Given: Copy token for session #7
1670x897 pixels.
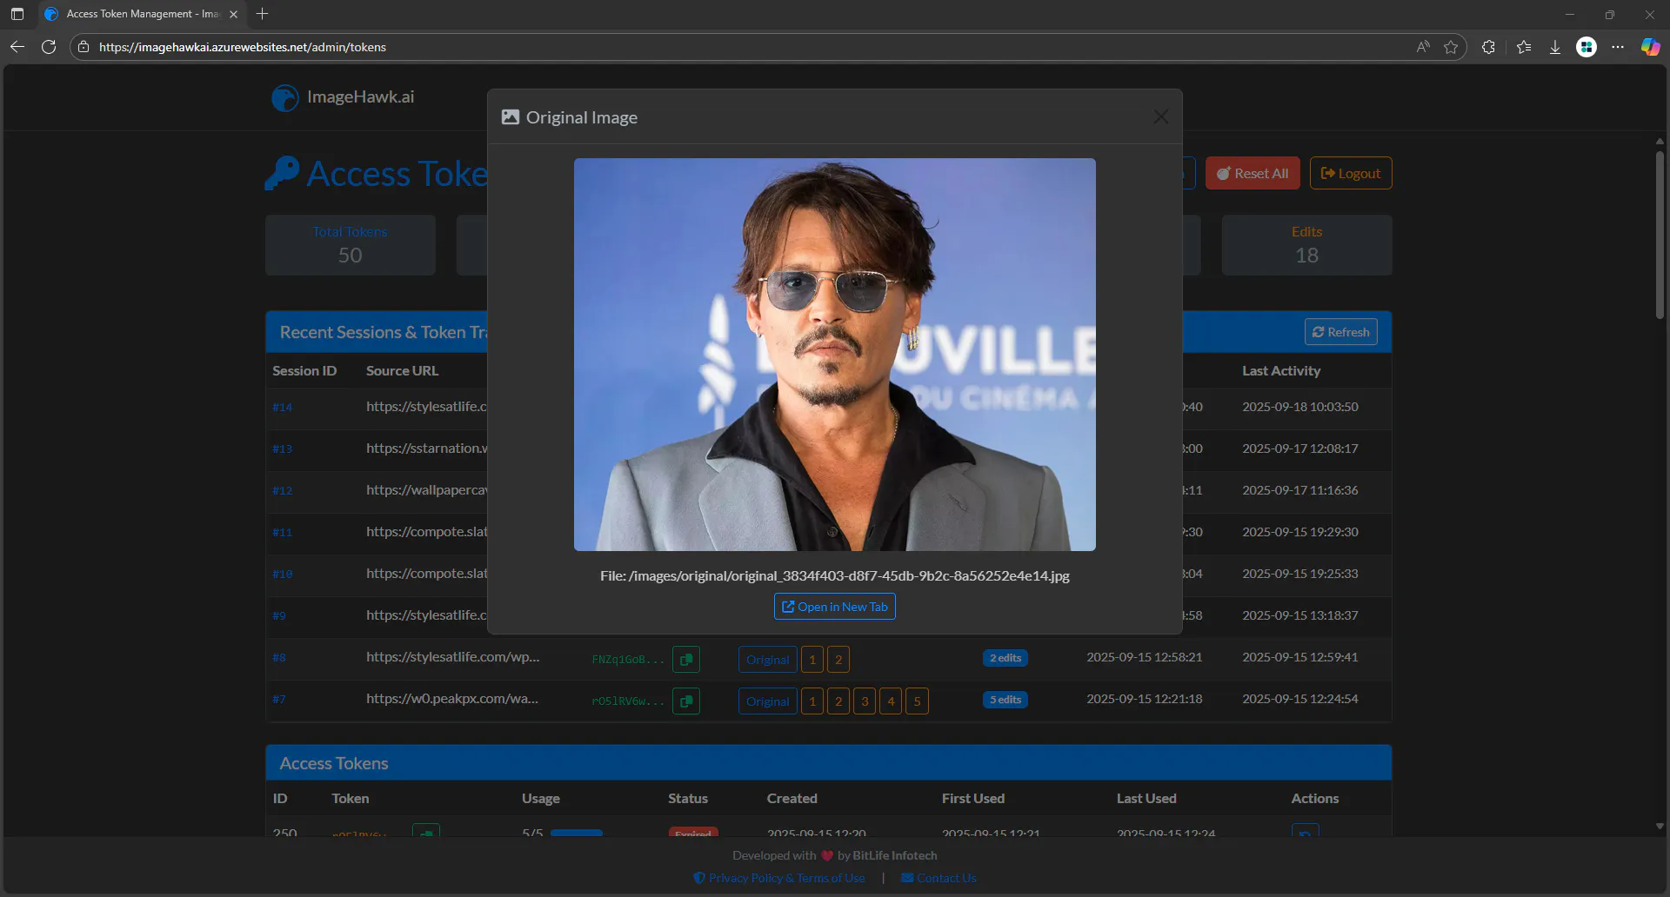Looking at the screenshot, I should tap(685, 701).
